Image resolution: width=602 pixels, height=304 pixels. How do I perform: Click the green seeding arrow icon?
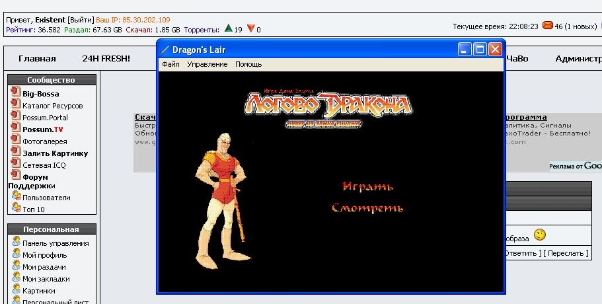(229, 28)
